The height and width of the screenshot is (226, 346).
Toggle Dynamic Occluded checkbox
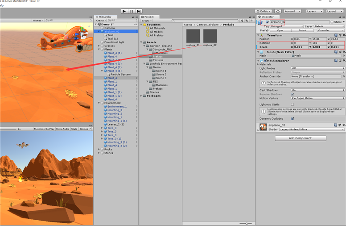click(x=292, y=118)
